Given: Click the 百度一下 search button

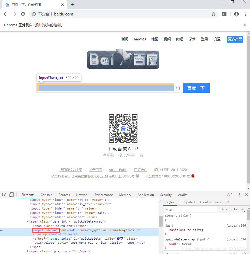Looking at the screenshot, I should point(196,88).
